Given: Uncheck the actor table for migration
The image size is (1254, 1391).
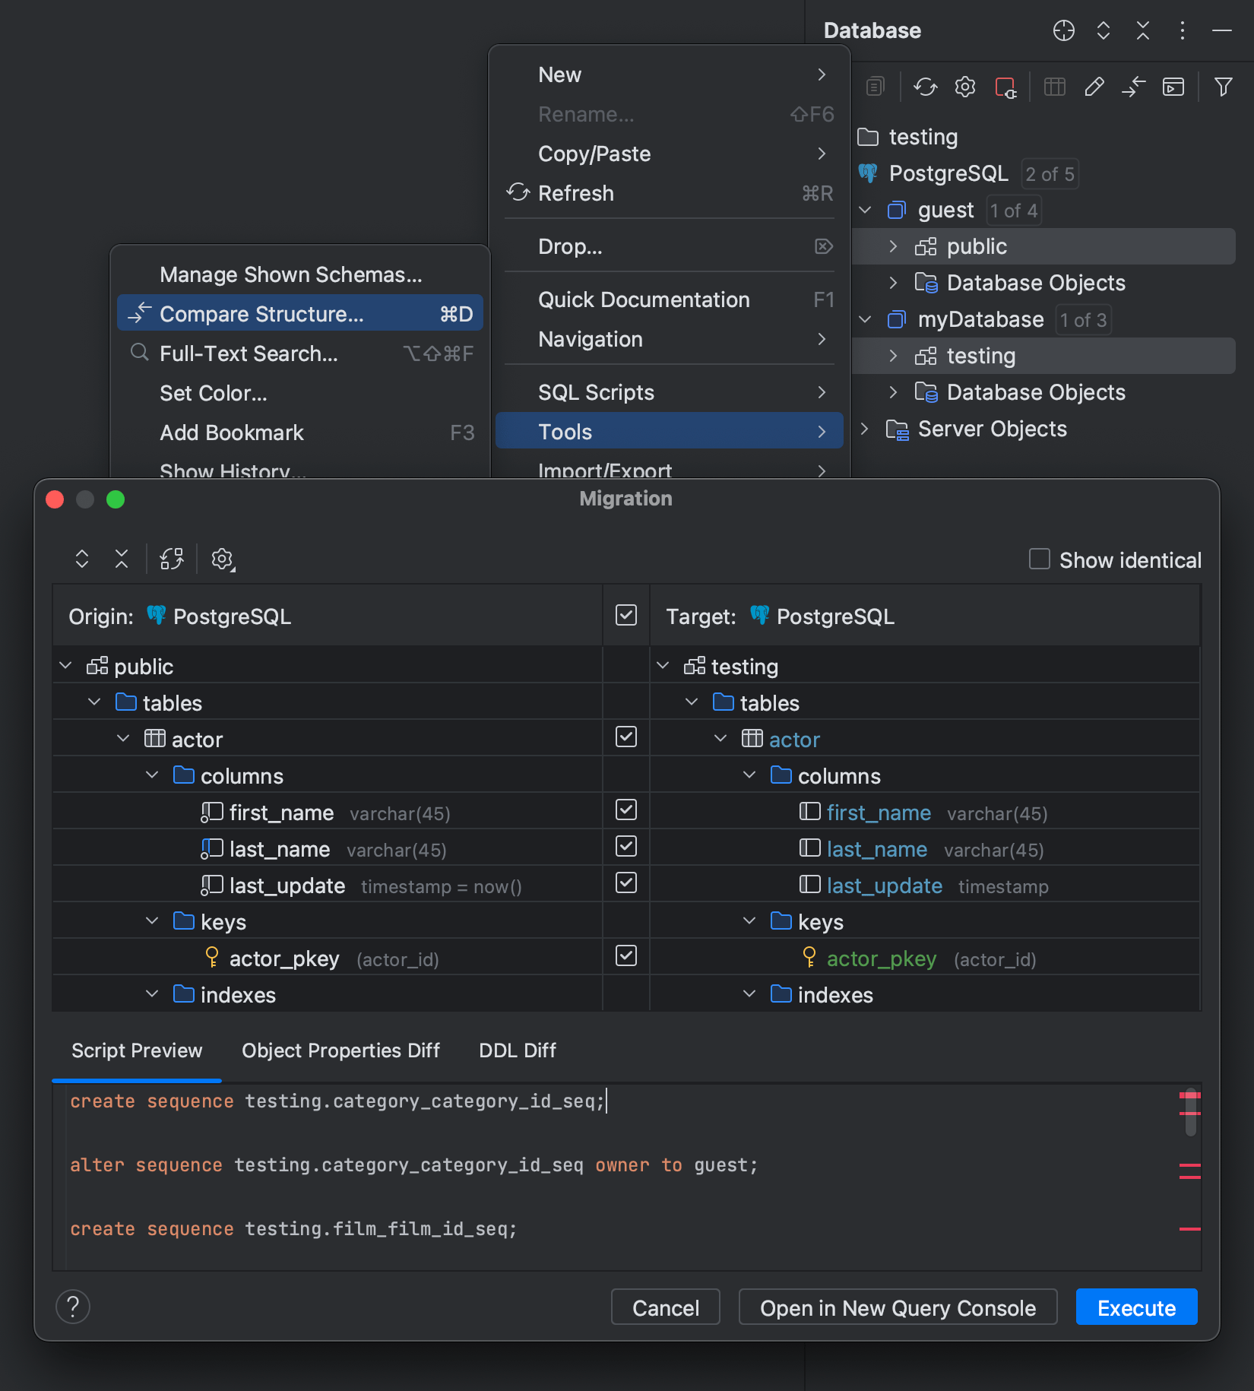Looking at the screenshot, I should click(625, 737).
